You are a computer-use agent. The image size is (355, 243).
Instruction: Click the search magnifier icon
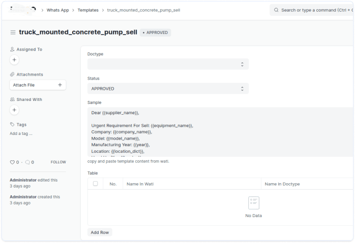(x=276, y=10)
